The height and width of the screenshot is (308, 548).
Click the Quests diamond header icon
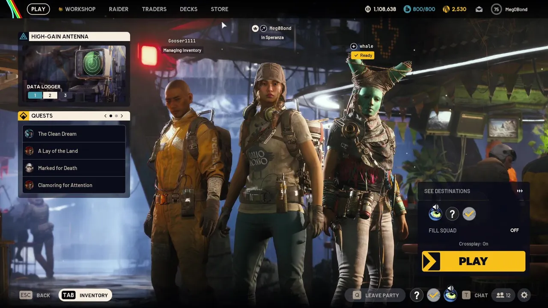pyautogui.click(x=24, y=116)
